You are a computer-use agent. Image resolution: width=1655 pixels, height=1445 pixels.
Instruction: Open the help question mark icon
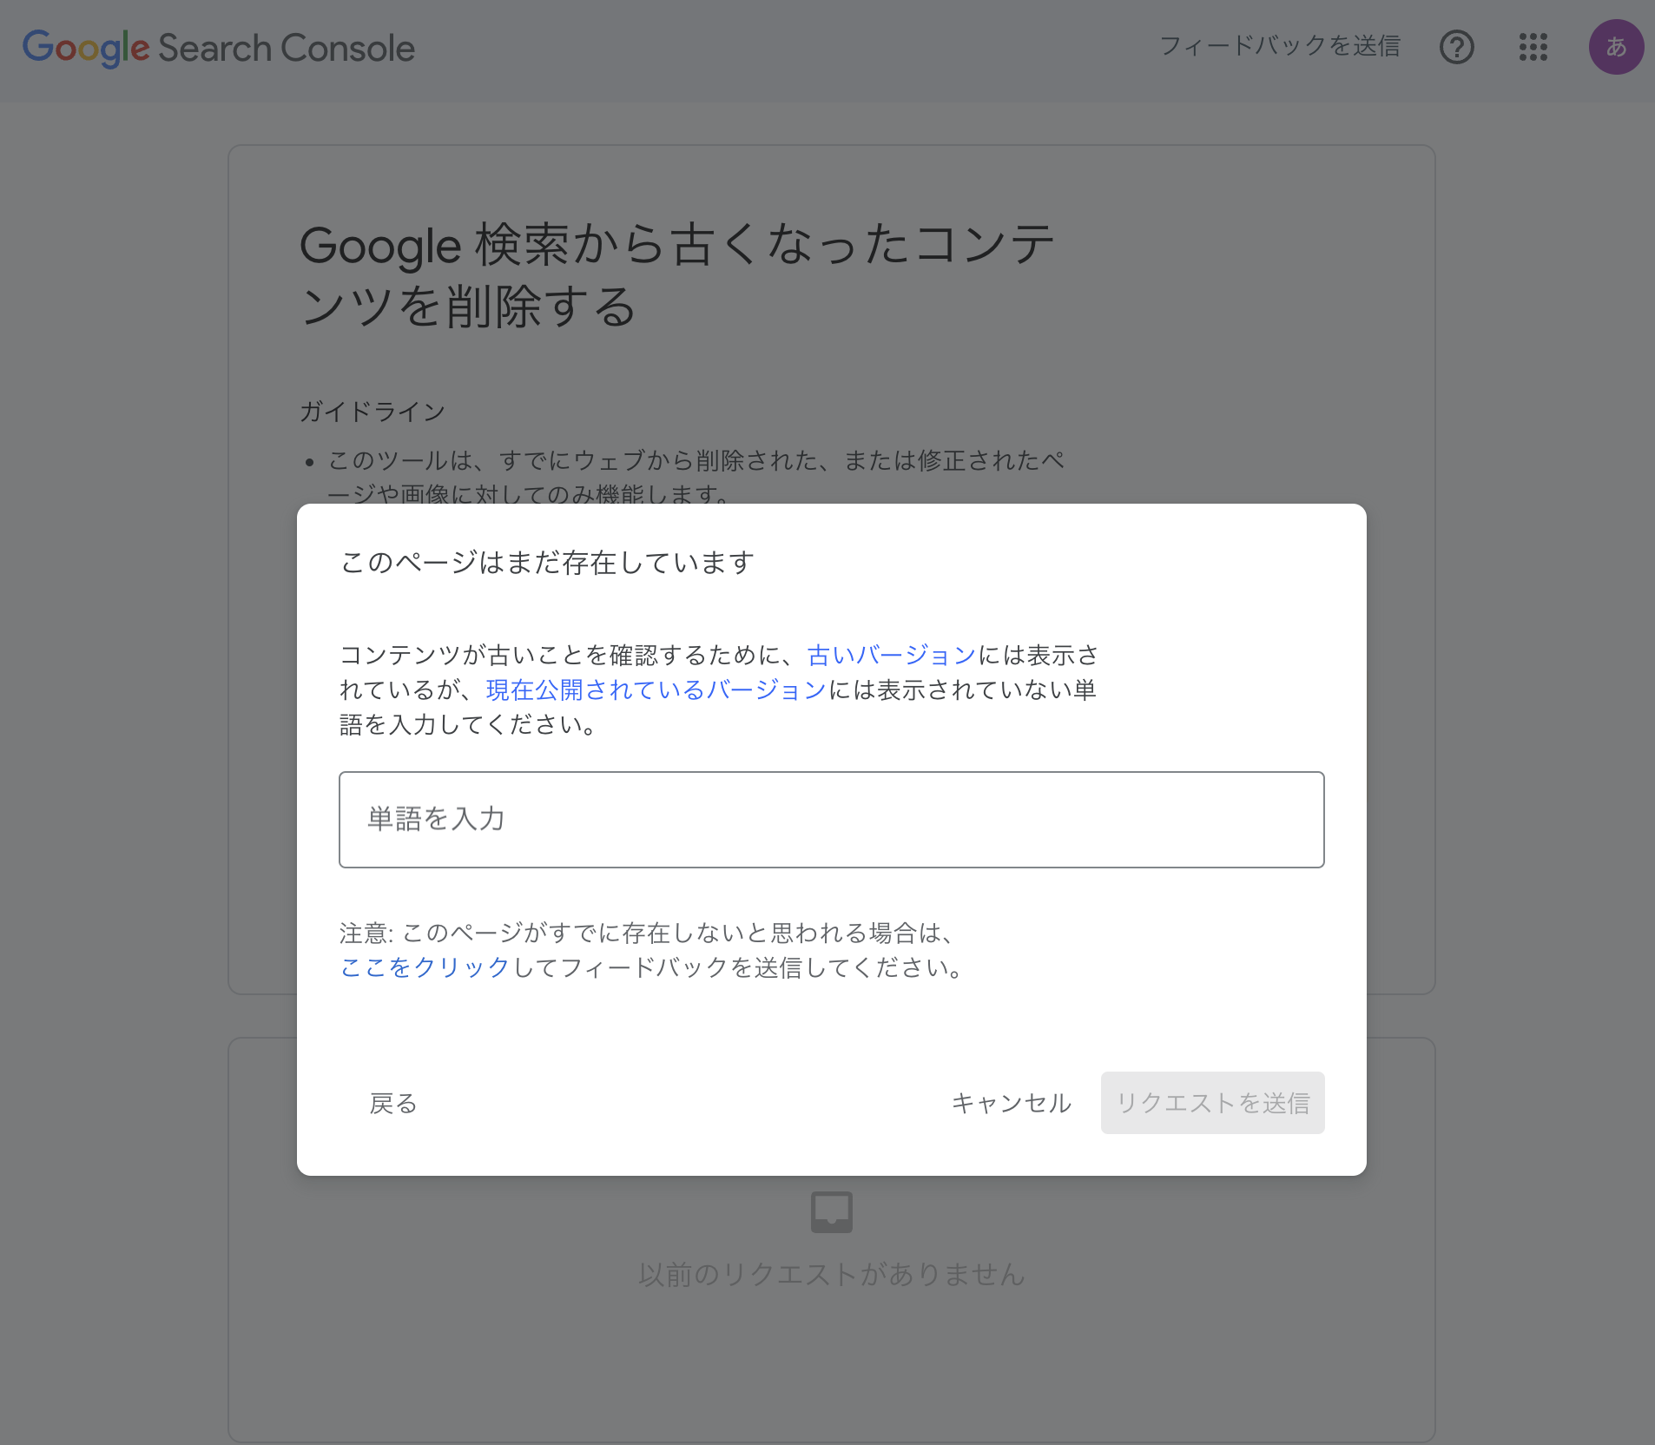pyautogui.click(x=1457, y=47)
